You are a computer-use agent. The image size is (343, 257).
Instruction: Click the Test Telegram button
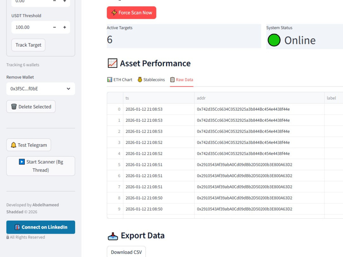(29, 145)
